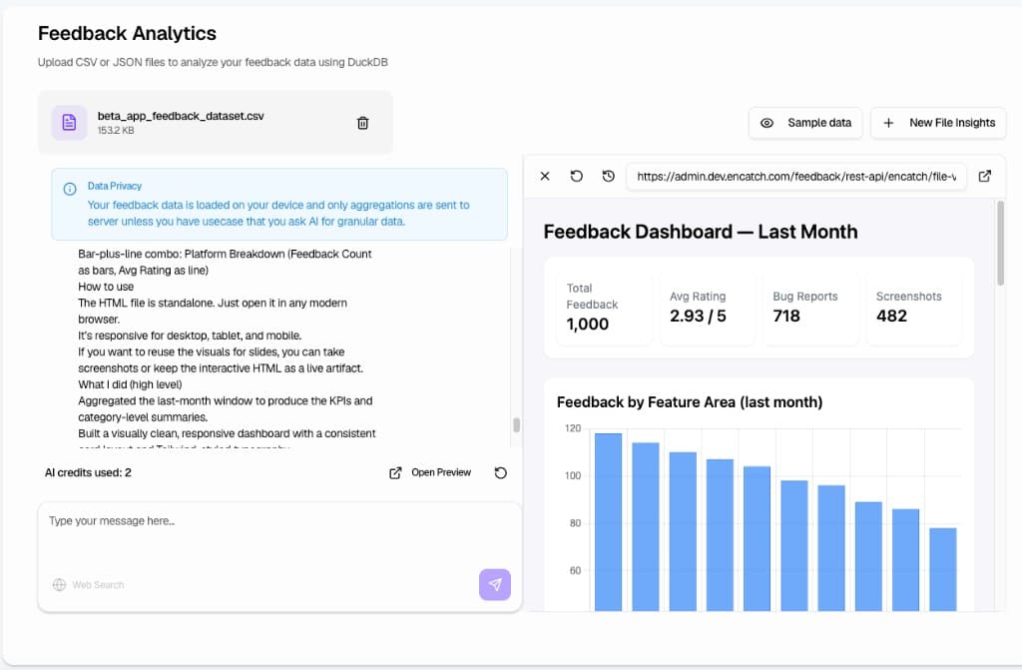Click the chat scrollbar thumb
Image resolution: width=1022 pixels, height=670 pixels.
tap(516, 424)
